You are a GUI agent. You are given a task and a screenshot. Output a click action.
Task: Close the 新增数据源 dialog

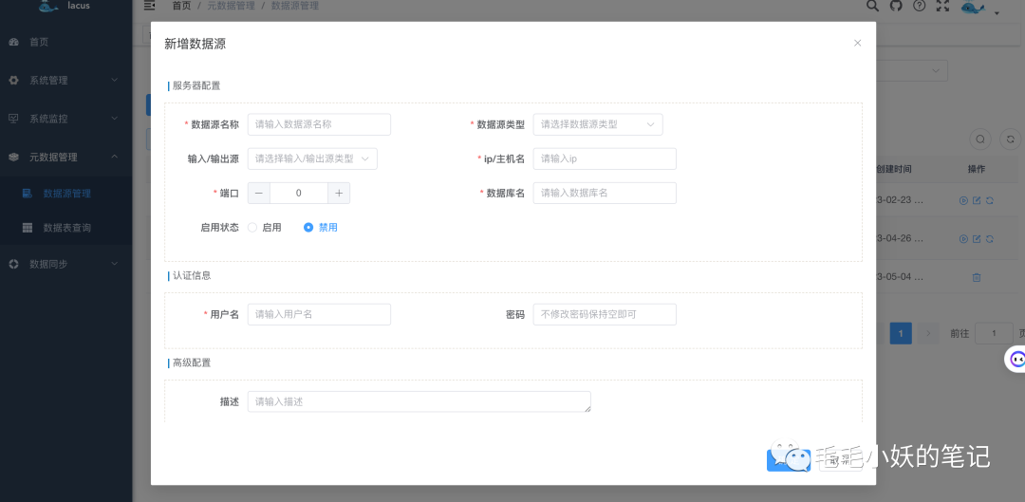pyautogui.click(x=857, y=43)
